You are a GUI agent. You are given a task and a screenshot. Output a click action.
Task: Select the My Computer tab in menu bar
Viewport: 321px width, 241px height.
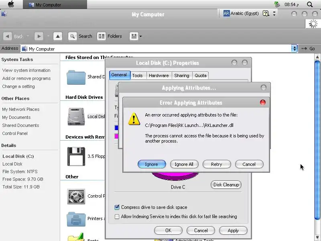pos(55,4)
